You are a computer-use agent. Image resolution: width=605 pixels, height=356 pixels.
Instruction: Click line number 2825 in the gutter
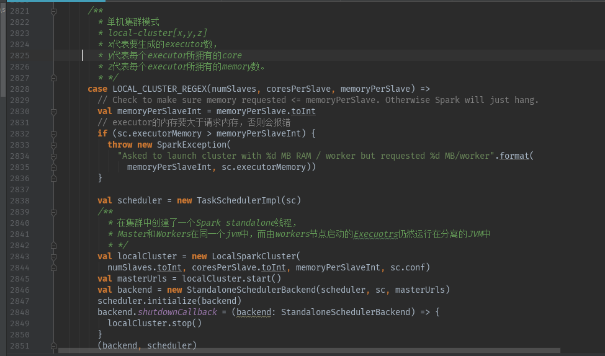coord(20,56)
